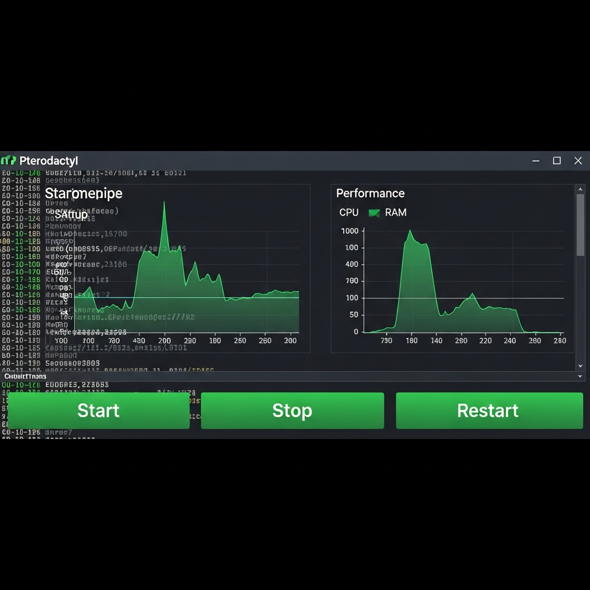Enable the Sattup startup option
Image resolution: width=590 pixels, height=590 pixels.
point(71,214)
